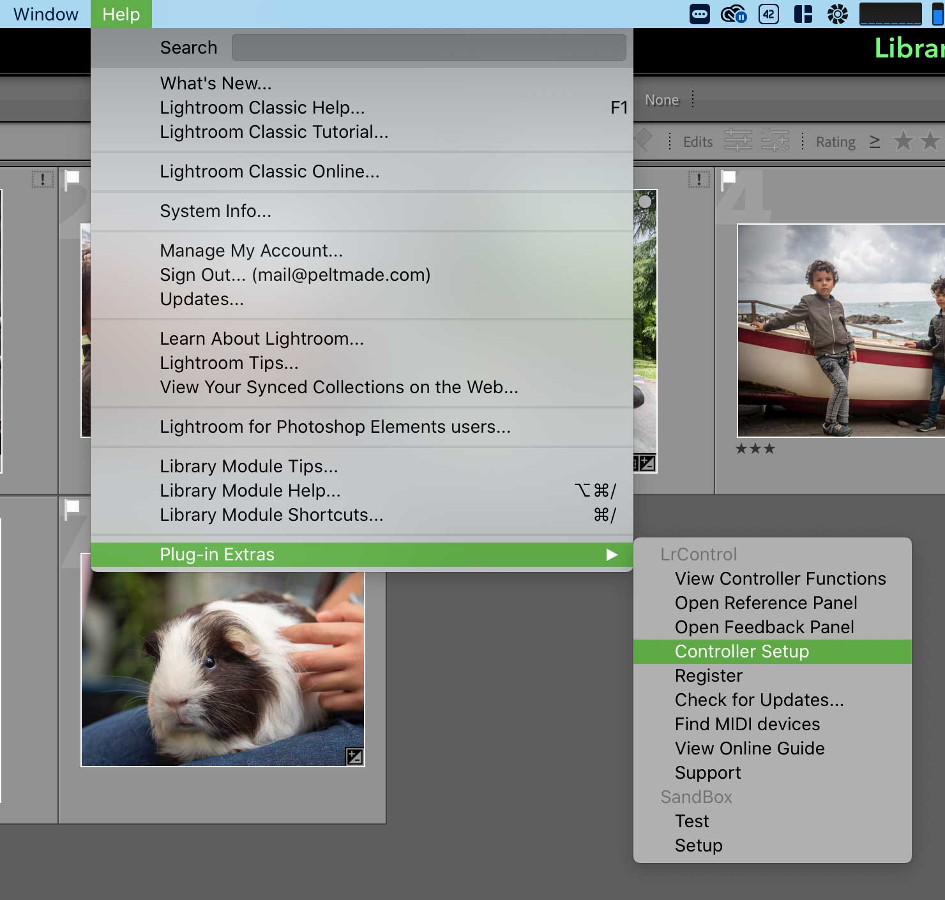Viewport: 945px width, 900px height.
Task: Select the guinea pig thumbnail
Action: tap(222, 668)
